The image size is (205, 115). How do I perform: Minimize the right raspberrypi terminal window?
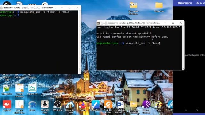tap(165, 23)
